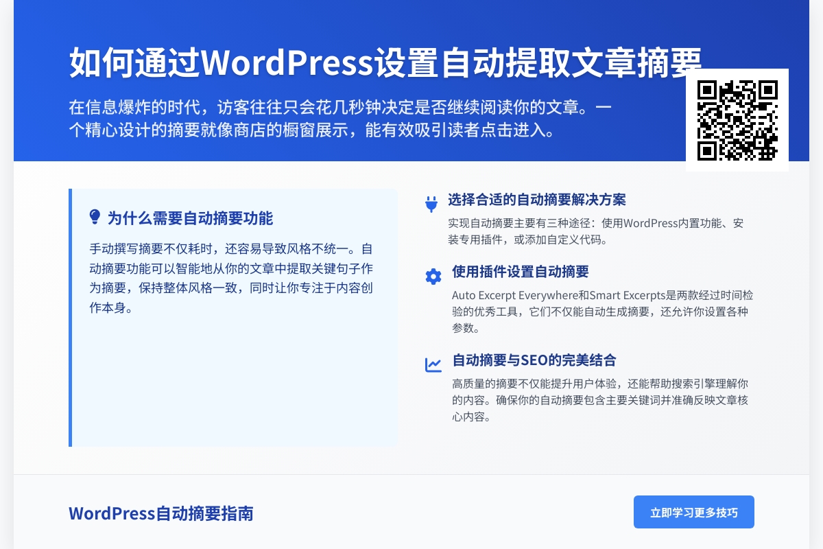Click paragraph mentioning Auto Excerpt Everywhere
The width and height of the screenshot is (823, 549).
[603, 311]
